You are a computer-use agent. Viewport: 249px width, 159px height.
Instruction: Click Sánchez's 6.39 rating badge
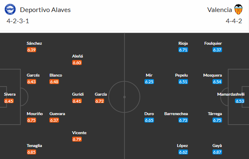tap(32, 50)
